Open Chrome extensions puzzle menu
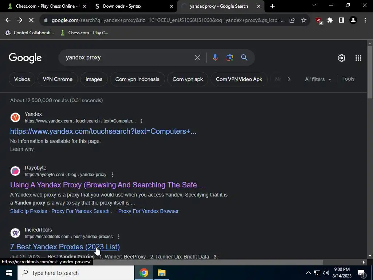 click(x=330, y=20)
